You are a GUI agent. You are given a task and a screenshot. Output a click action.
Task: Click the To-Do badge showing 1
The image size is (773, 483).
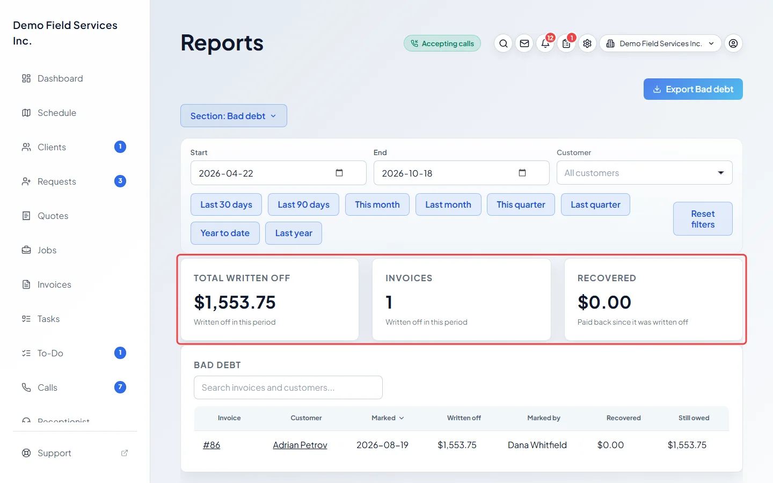120,353
